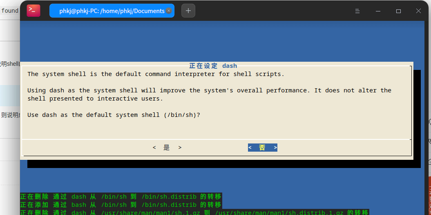
Task: Choose the highlighted <否> option
Action: point(262,148)
